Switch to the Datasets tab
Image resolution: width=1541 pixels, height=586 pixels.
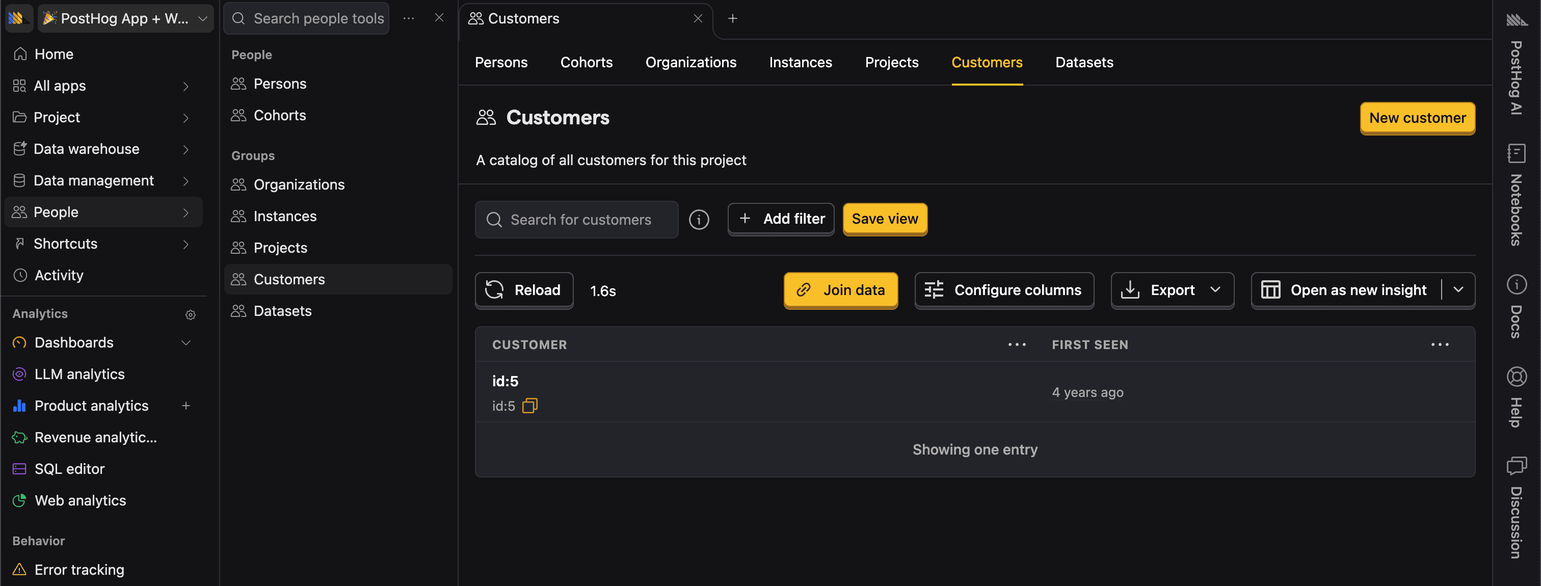(x=1084, y=62)
